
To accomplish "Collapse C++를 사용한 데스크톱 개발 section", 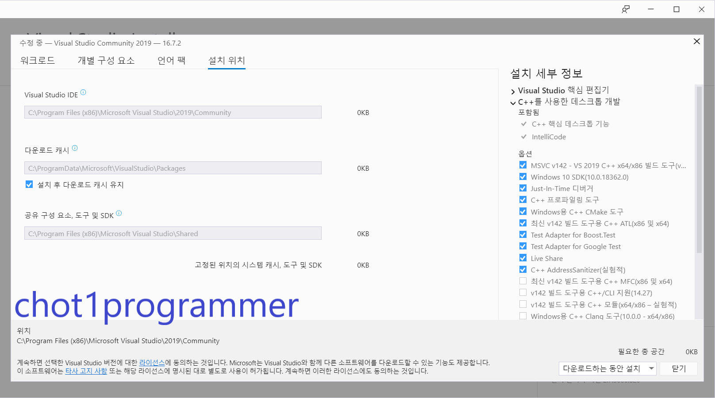I will coord(512,102).
